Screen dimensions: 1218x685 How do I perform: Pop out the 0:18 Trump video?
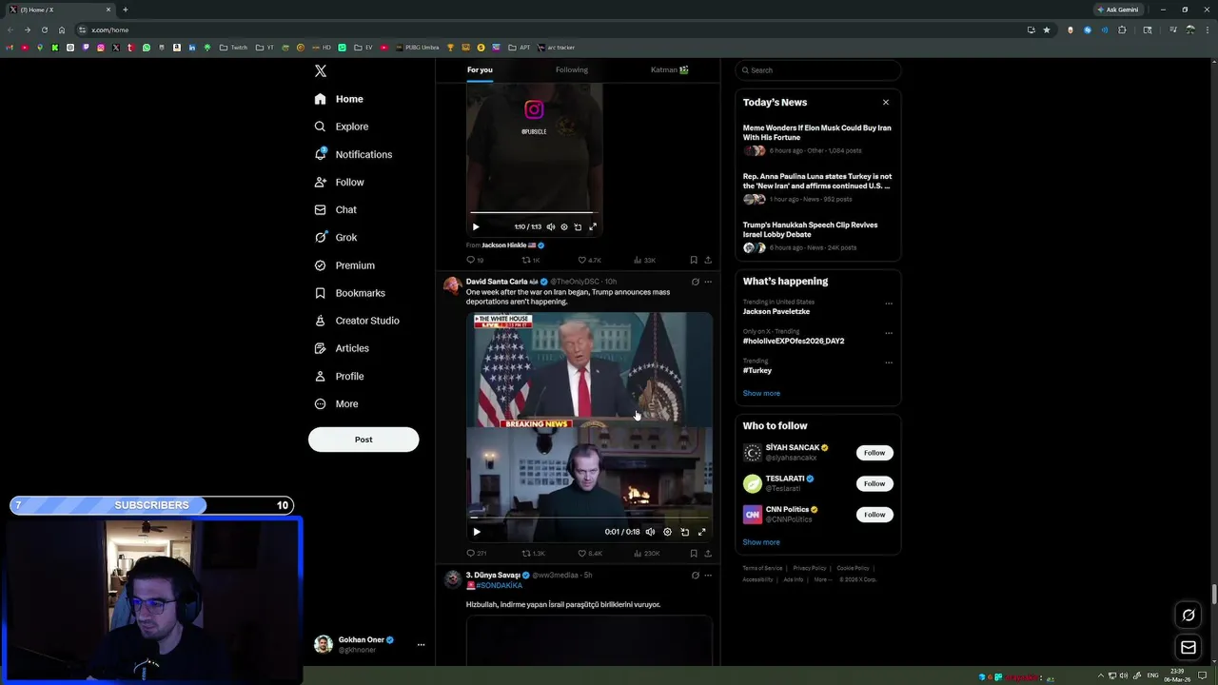click(684, 532)
